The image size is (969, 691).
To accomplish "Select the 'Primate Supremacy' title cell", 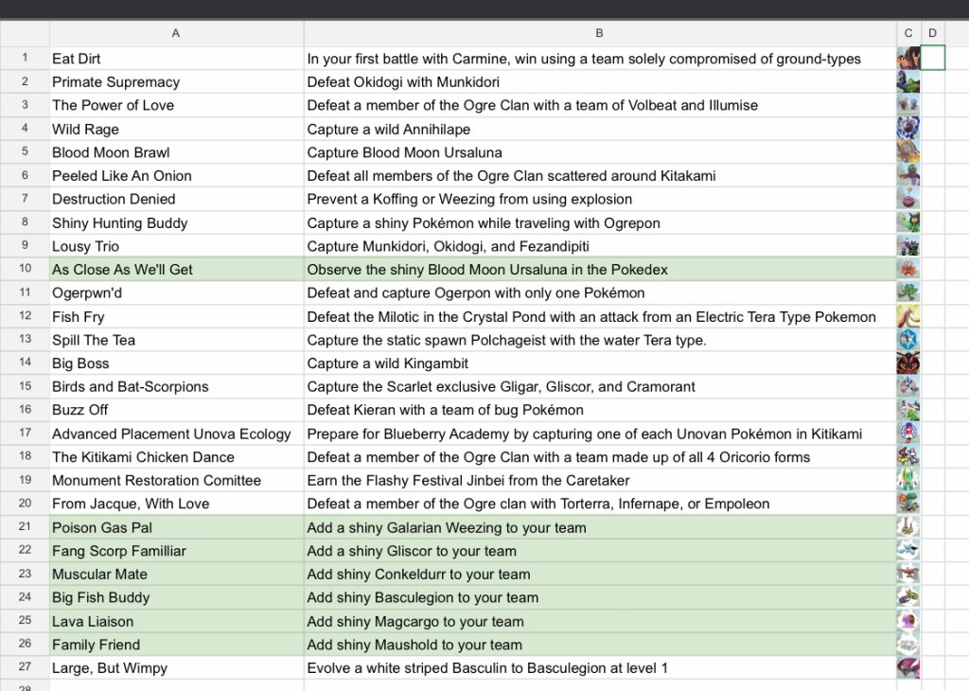I will click(x=176, y=82).
